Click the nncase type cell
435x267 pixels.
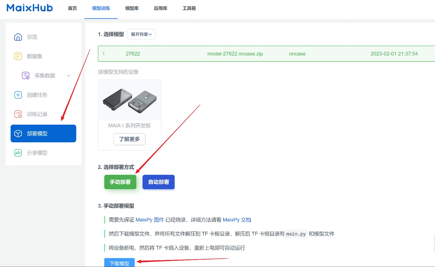point(297,54)
